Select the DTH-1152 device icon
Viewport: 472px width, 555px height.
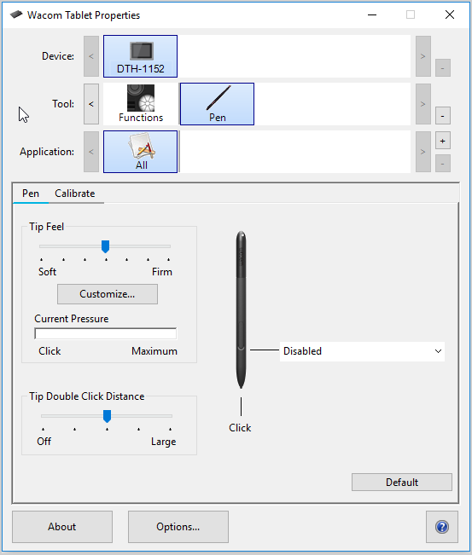pos(140,56)
